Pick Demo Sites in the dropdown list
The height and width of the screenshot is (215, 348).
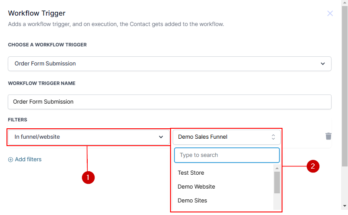point(192,201)
